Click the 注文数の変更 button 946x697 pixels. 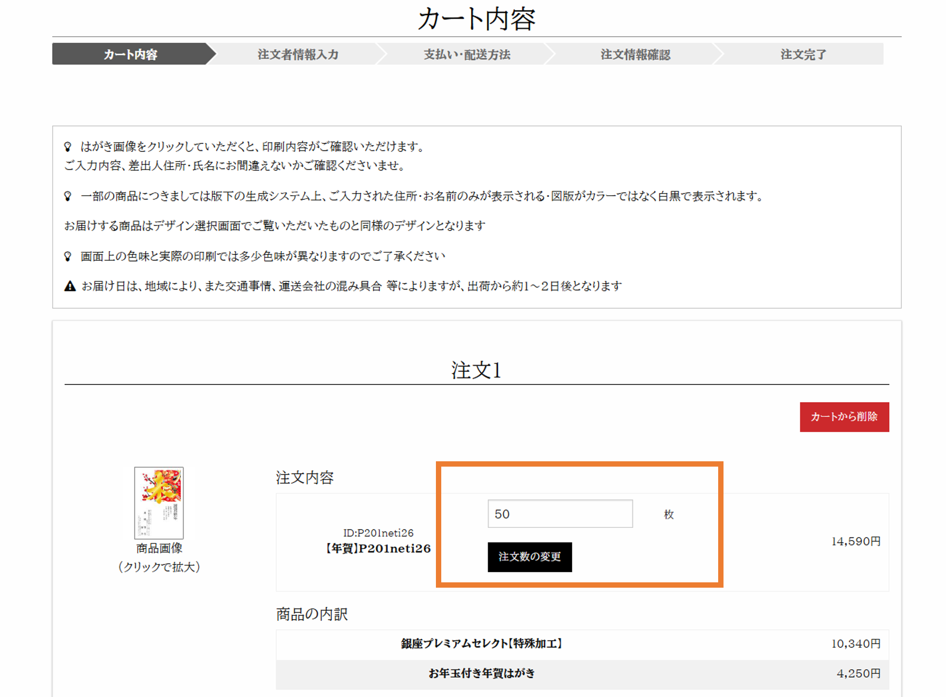point(530,557)
